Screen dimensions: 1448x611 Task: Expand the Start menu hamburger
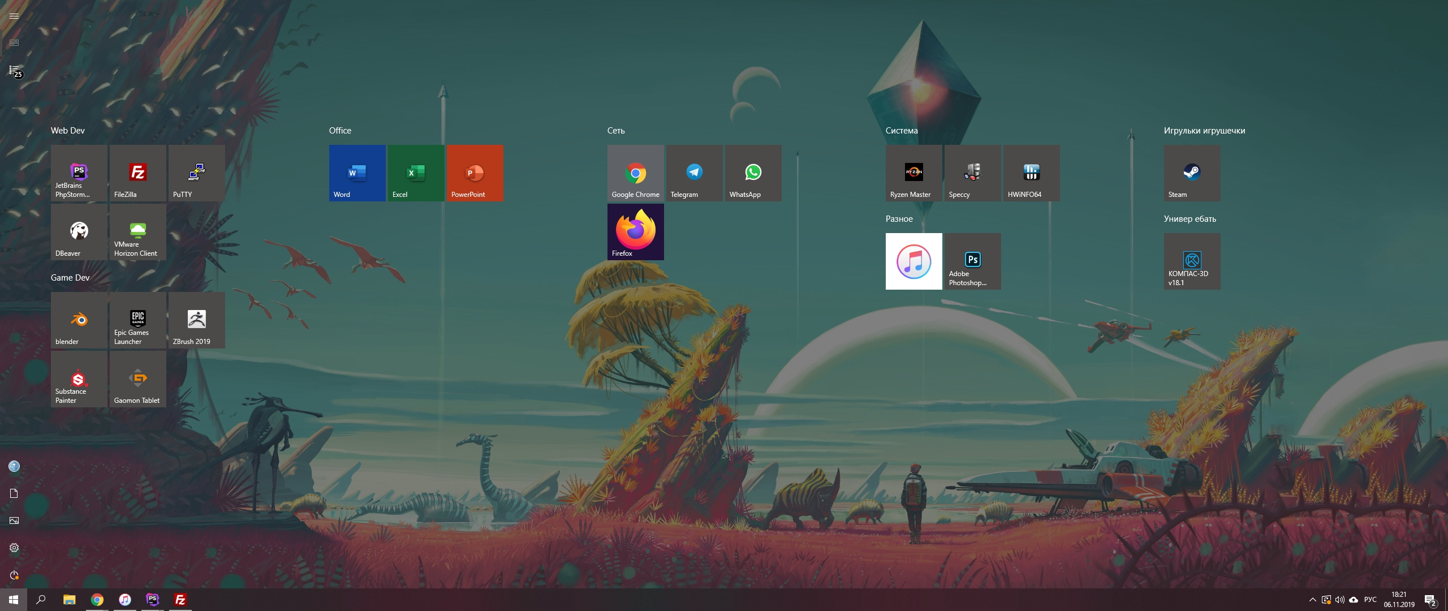click(14, 16)
